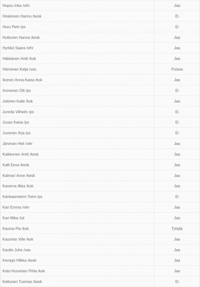The image size is (200, 287).
Task: Click Hyrkkö Saara /vihr entry
Action: point(18,48)
